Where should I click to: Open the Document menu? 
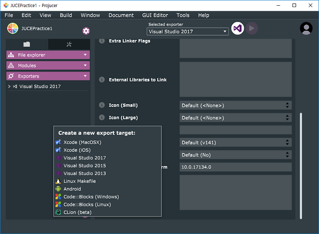pos(121,15)
